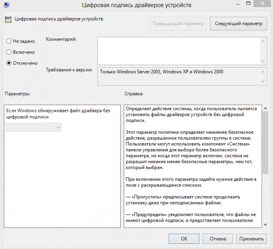Click 'Только Windows Server 2003' version text
273x249 pixels.
(162, 72)
